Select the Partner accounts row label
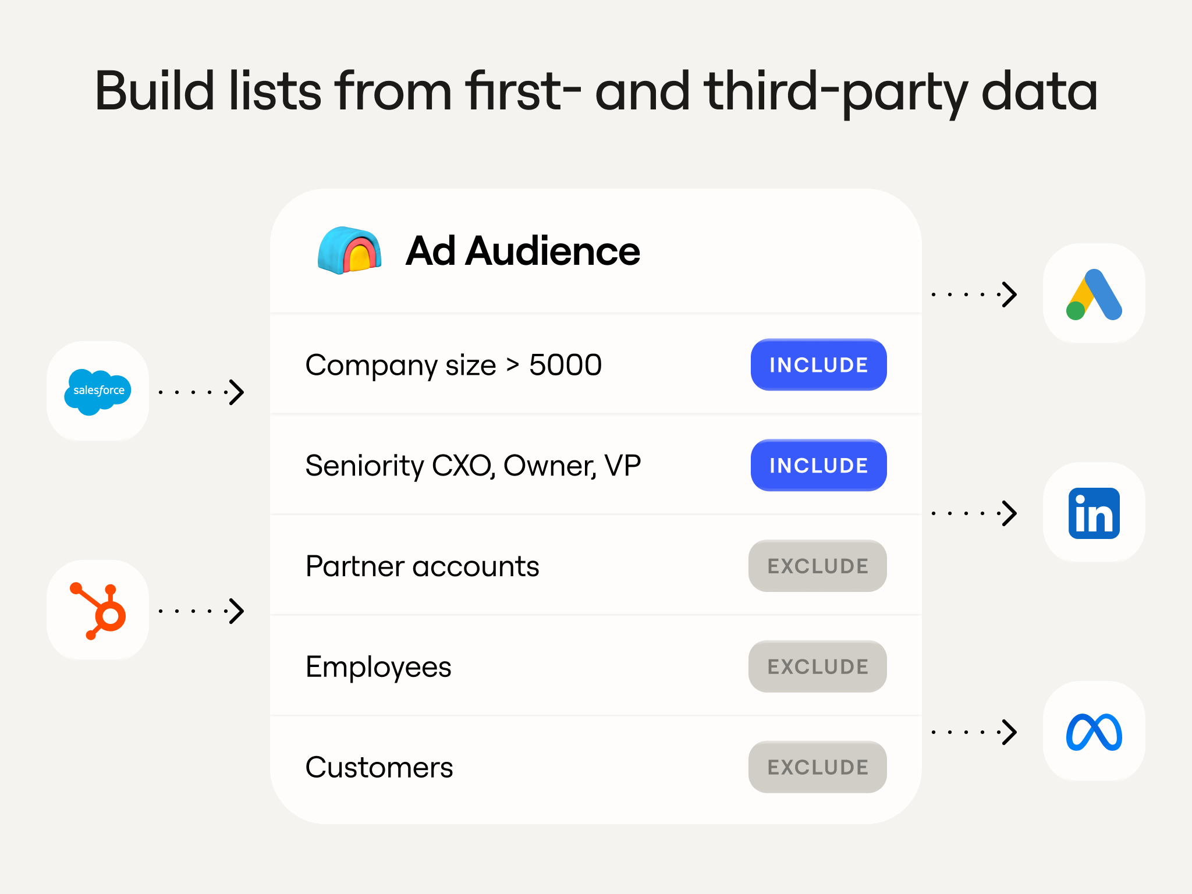The width and height of the screenshot is (1192, 894). (423, 566)
